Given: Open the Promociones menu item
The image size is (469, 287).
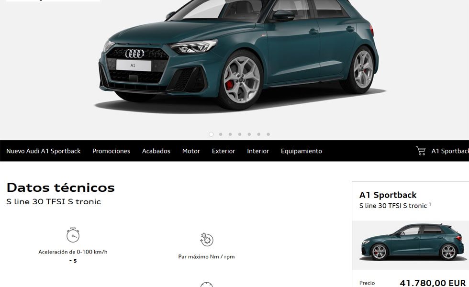Looking at the screenshot, I should point(111,151).
